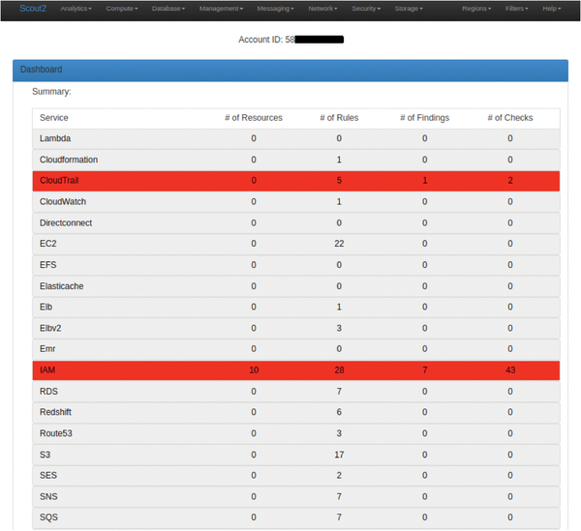581x531 pixels.
Task: Select the Elbv2 service name
Action: [x=50, y=328]
